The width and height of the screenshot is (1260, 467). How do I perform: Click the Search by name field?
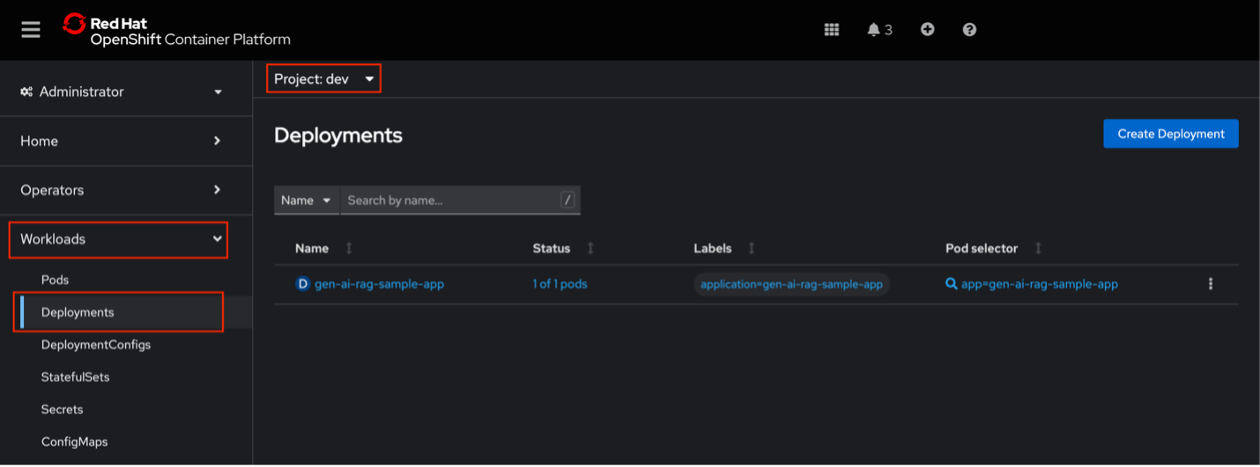449,201
